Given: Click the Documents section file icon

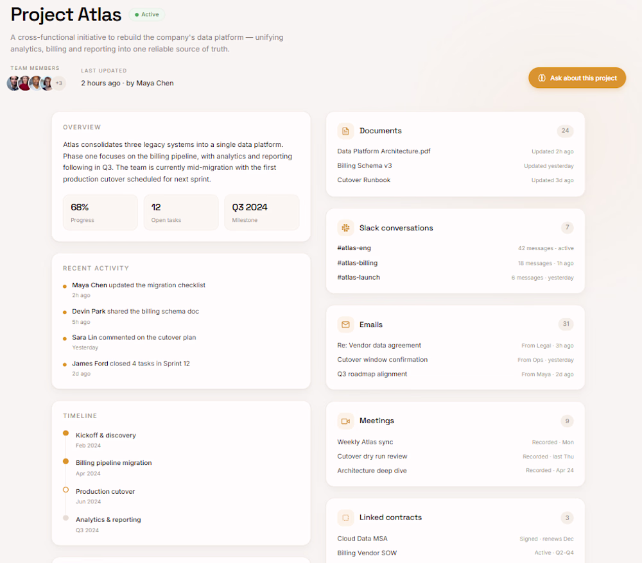Looking at the screenshot, I should pyautogui.click(x=345, y=131).
